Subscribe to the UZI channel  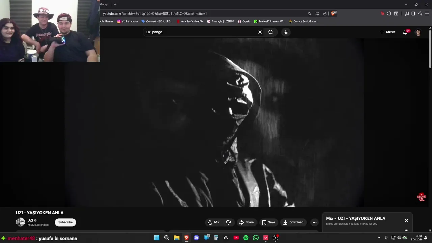[x=65, y=222]
